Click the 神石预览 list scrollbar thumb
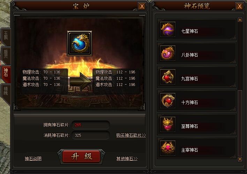 click(x=240, y=123)
